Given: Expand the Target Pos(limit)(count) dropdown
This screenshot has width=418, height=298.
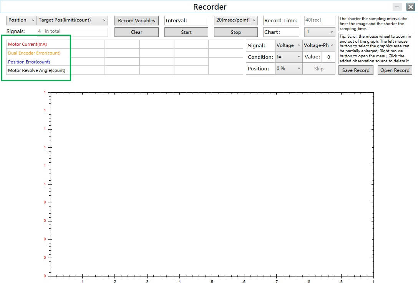Looking at the screenshot, I should [x=72, y=20].
